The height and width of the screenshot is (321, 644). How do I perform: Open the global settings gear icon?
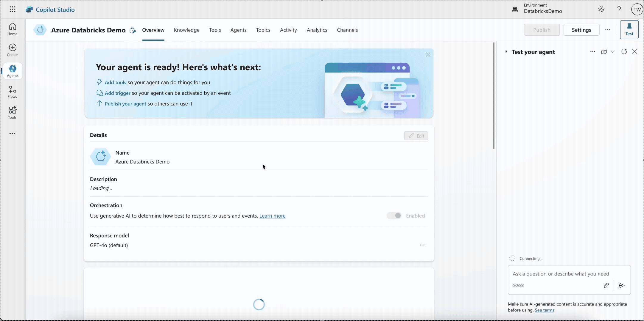601,10
